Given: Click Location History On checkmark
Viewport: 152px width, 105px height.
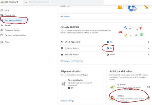Looking at the screenshot, I should pyautogui.click(x=108, y=48).
